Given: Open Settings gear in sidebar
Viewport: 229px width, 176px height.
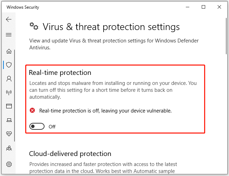Looking at the screenshot, I should point(9,164).
